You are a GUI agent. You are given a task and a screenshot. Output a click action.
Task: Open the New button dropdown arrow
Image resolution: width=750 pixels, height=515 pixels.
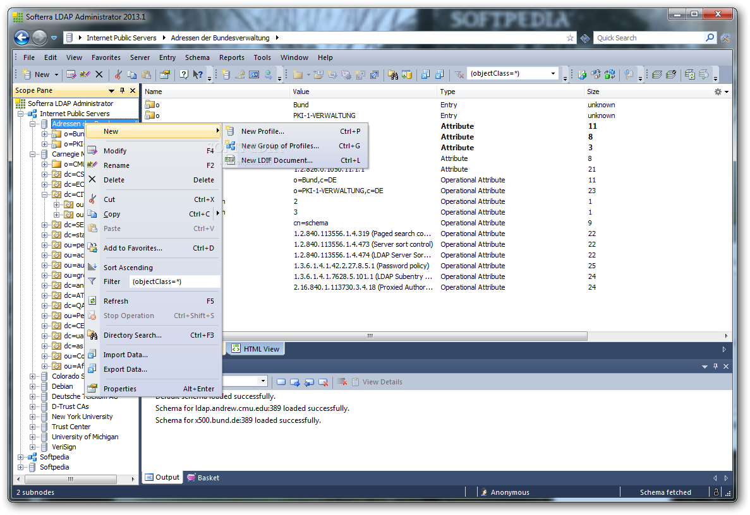(x=56, y=74)
